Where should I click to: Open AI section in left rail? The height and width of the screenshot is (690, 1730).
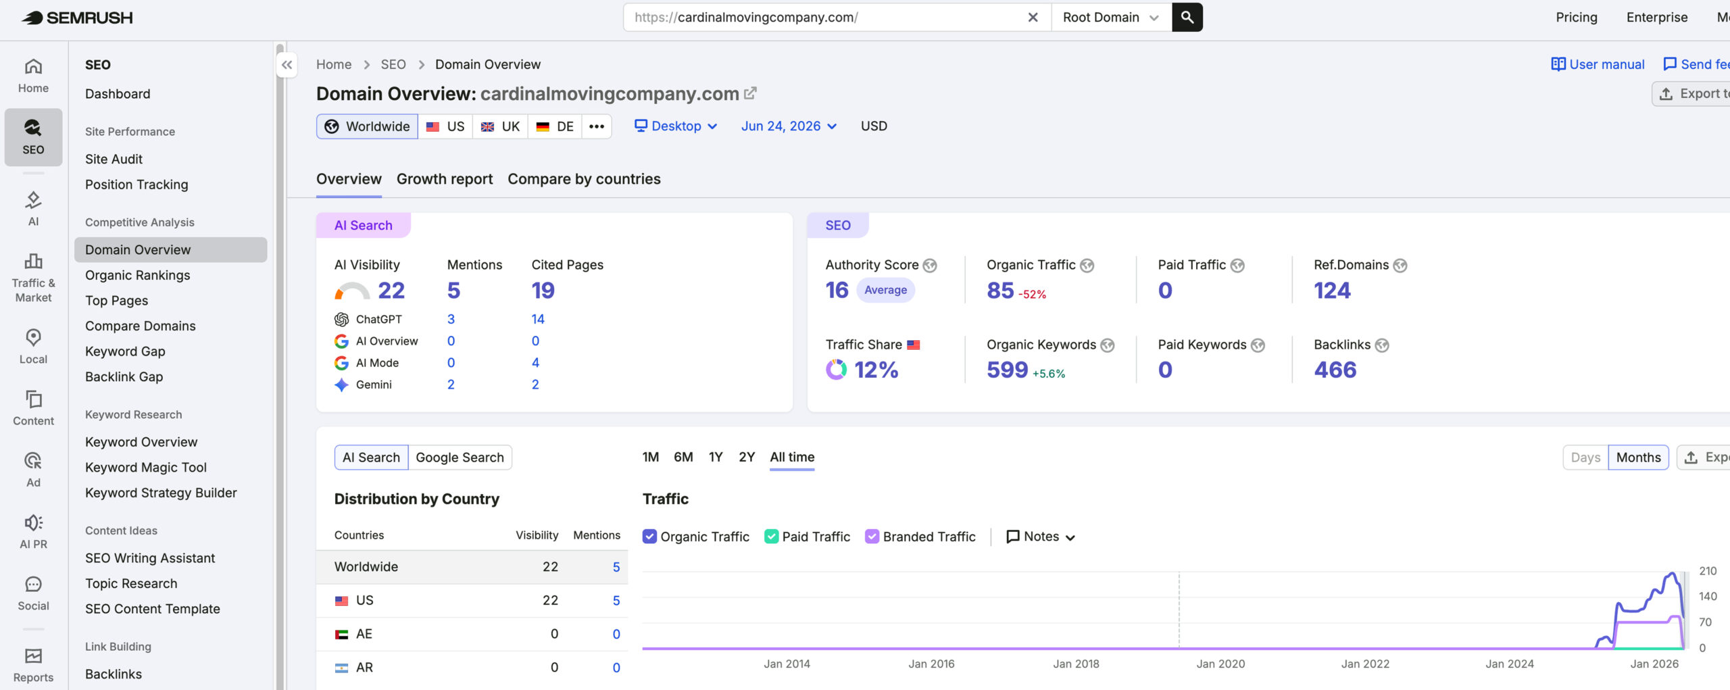[x=33, y=208]
